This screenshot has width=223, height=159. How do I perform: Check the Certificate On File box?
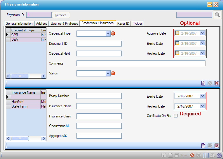point(176,116)
